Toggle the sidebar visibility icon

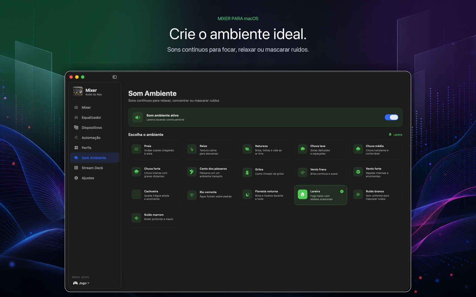tap(115, 77)
